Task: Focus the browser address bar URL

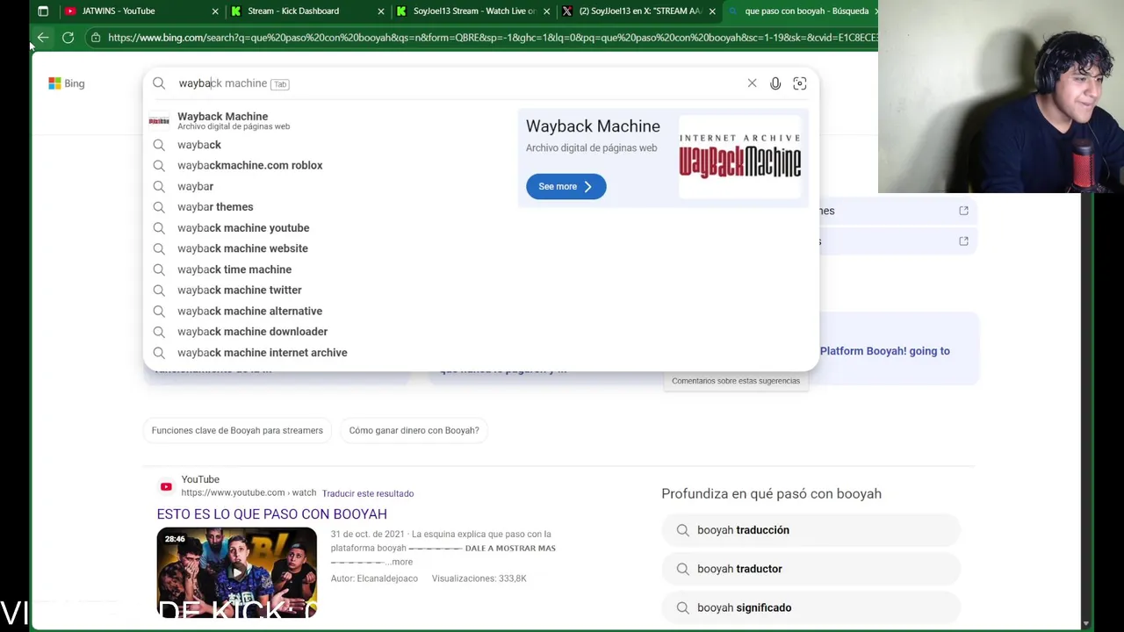Action: 492,38
